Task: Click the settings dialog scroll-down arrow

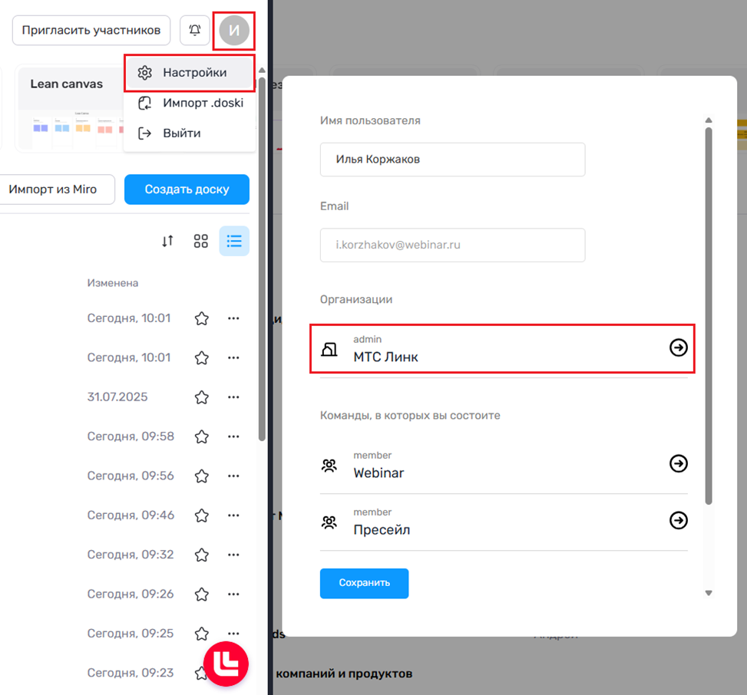Action: [x=709, y=593]
